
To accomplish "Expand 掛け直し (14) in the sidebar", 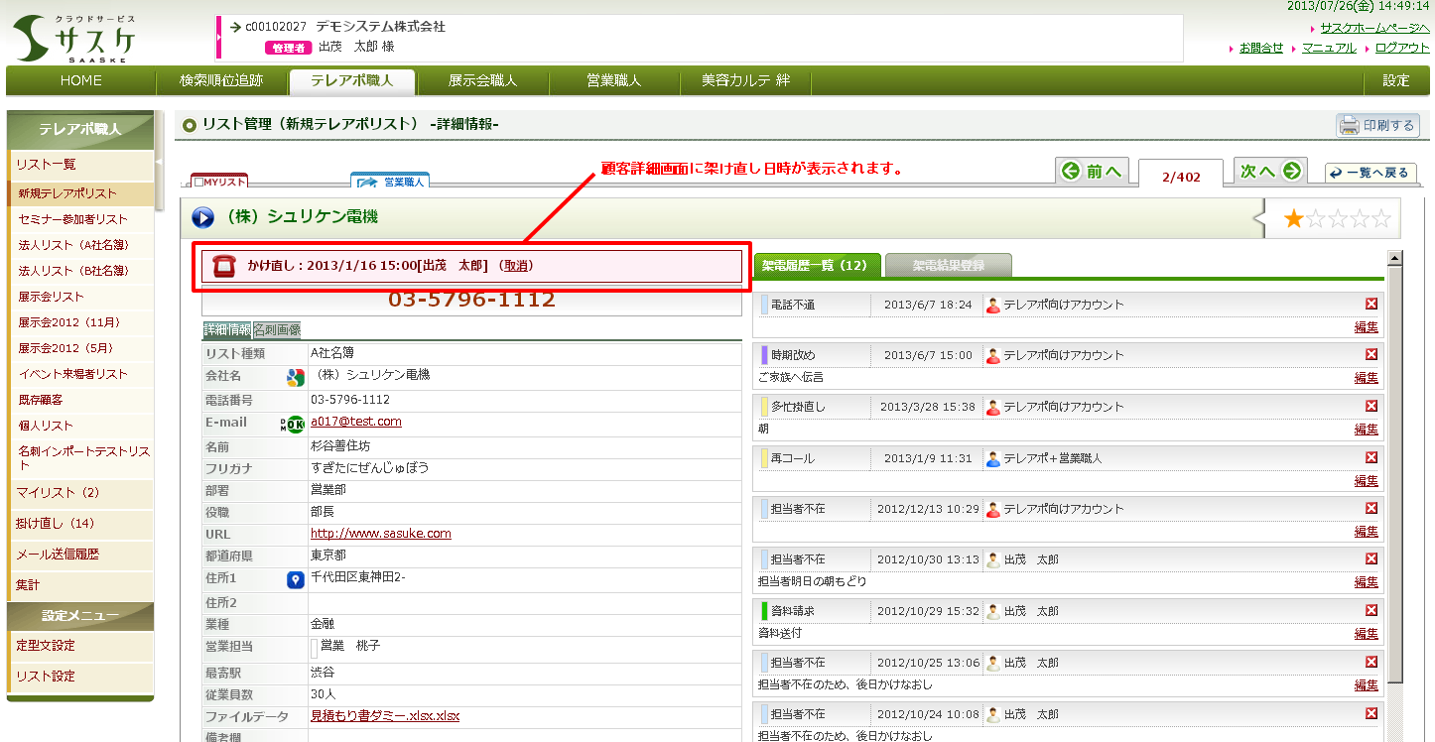I will [56, 524].
